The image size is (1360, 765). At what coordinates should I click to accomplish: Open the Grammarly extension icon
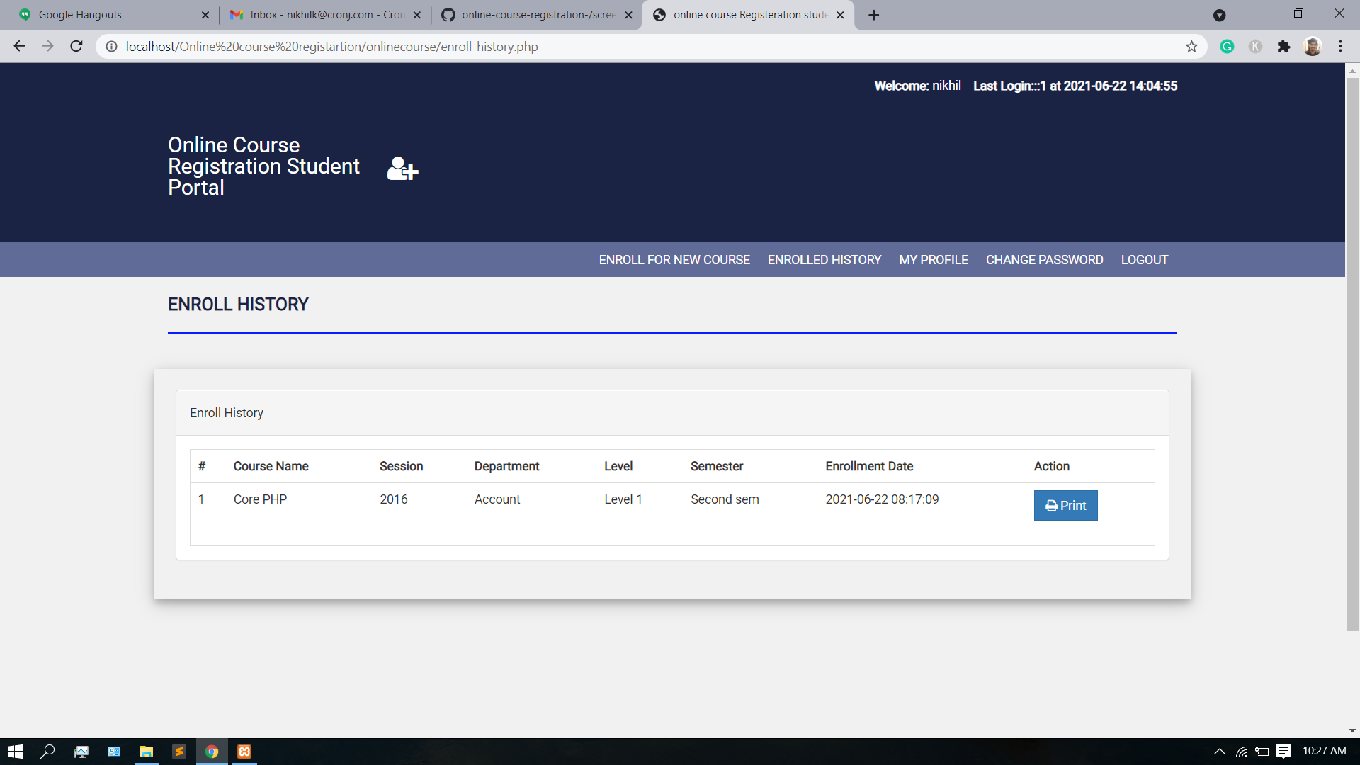tap(1227, 47)
